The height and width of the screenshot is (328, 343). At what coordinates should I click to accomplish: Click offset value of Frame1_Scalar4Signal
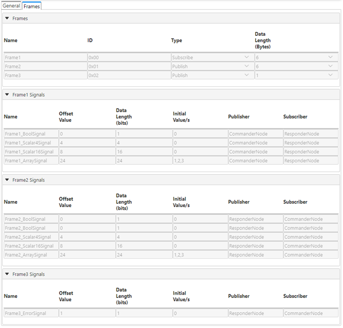tap(87, 143)
